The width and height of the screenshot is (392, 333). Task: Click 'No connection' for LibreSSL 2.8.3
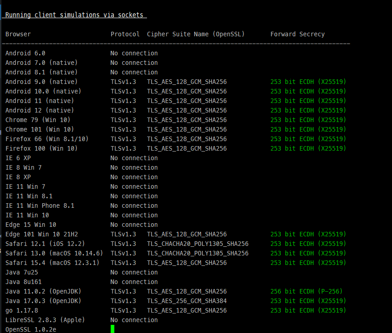tap(134, 320)
